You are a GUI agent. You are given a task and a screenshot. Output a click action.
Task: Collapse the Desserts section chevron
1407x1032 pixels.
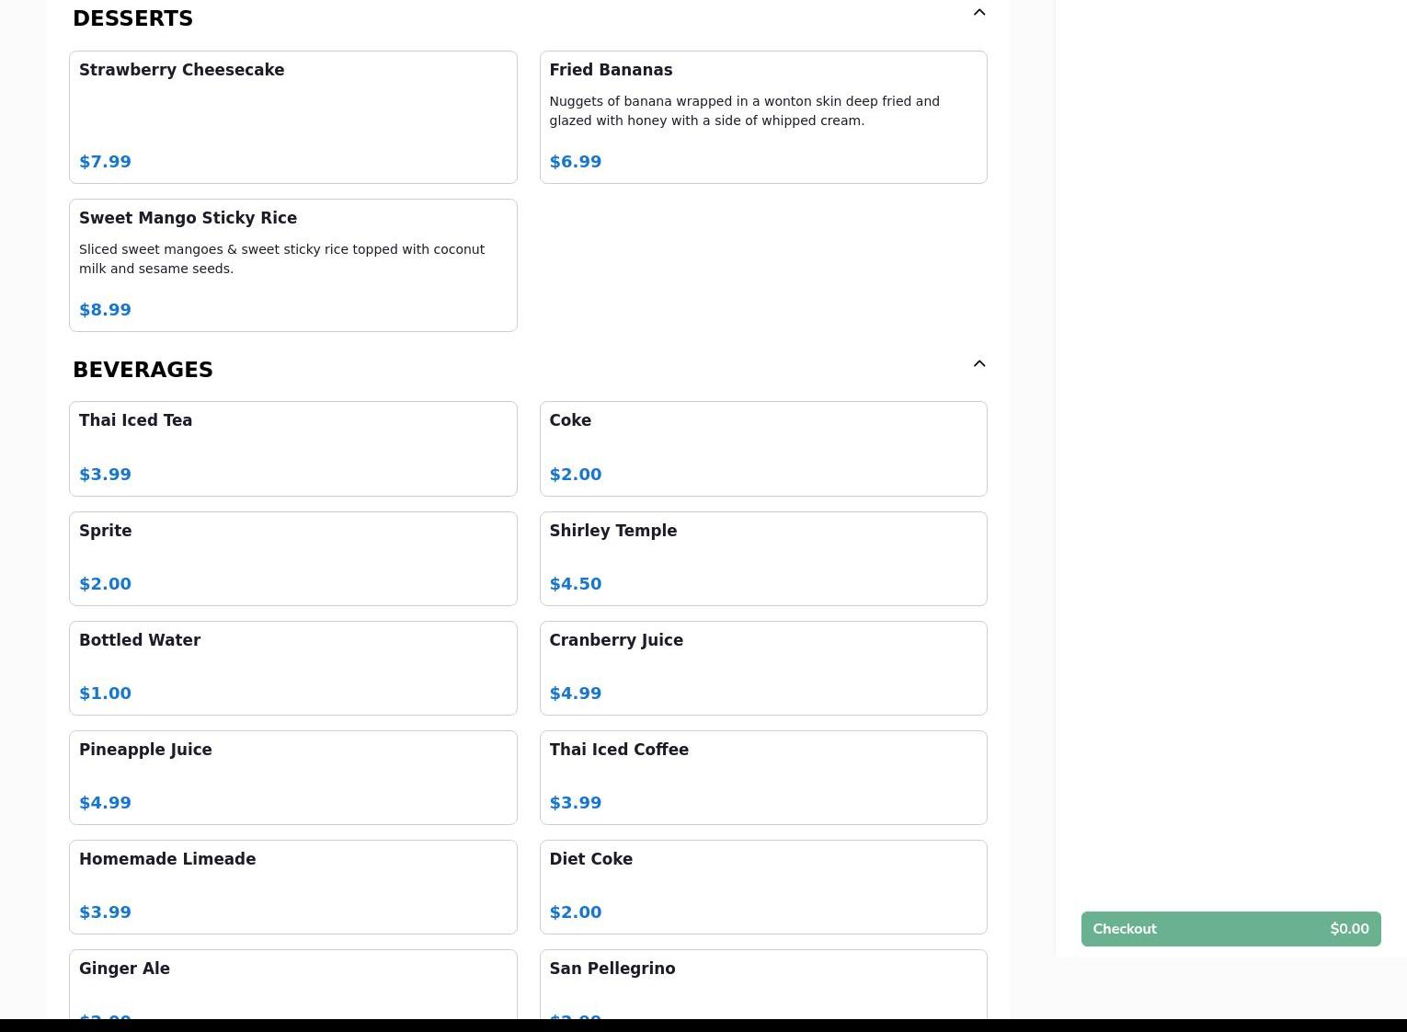[x=979, y=13]
